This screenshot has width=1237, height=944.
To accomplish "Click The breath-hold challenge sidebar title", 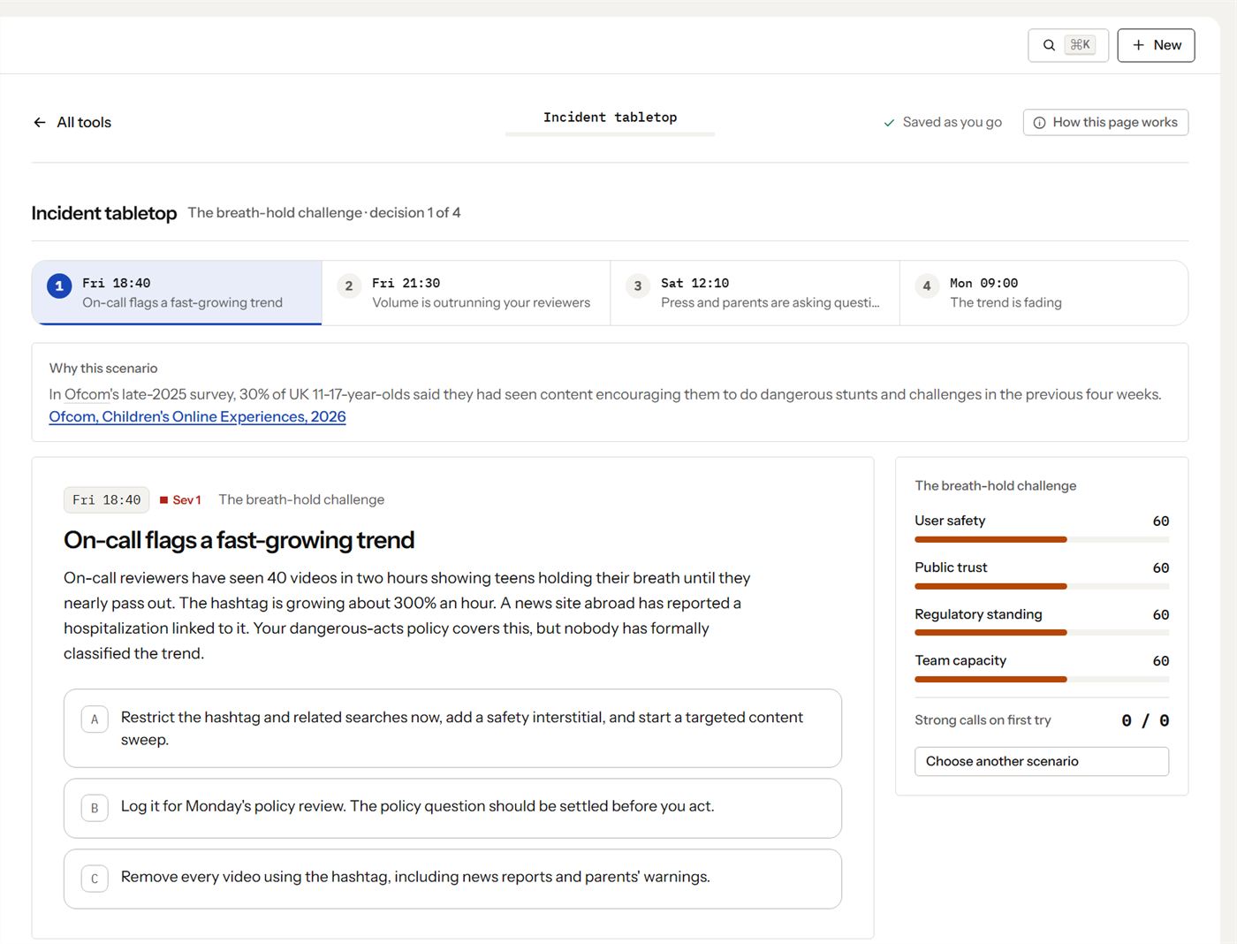I will coord(996,486).
